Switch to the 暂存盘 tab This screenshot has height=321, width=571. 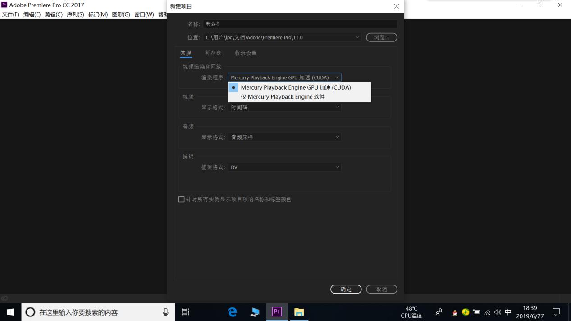pyautogui.click(x=213, y=53)
